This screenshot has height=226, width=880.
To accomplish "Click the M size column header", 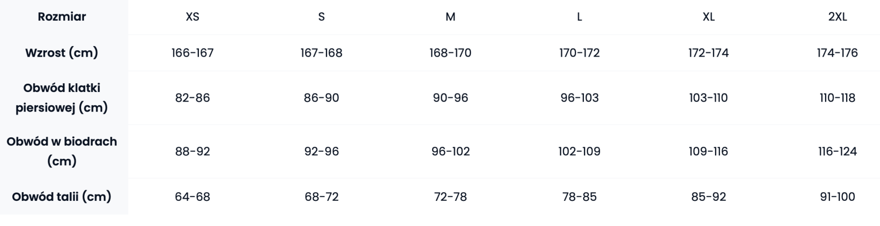I will tap(451, 17).
